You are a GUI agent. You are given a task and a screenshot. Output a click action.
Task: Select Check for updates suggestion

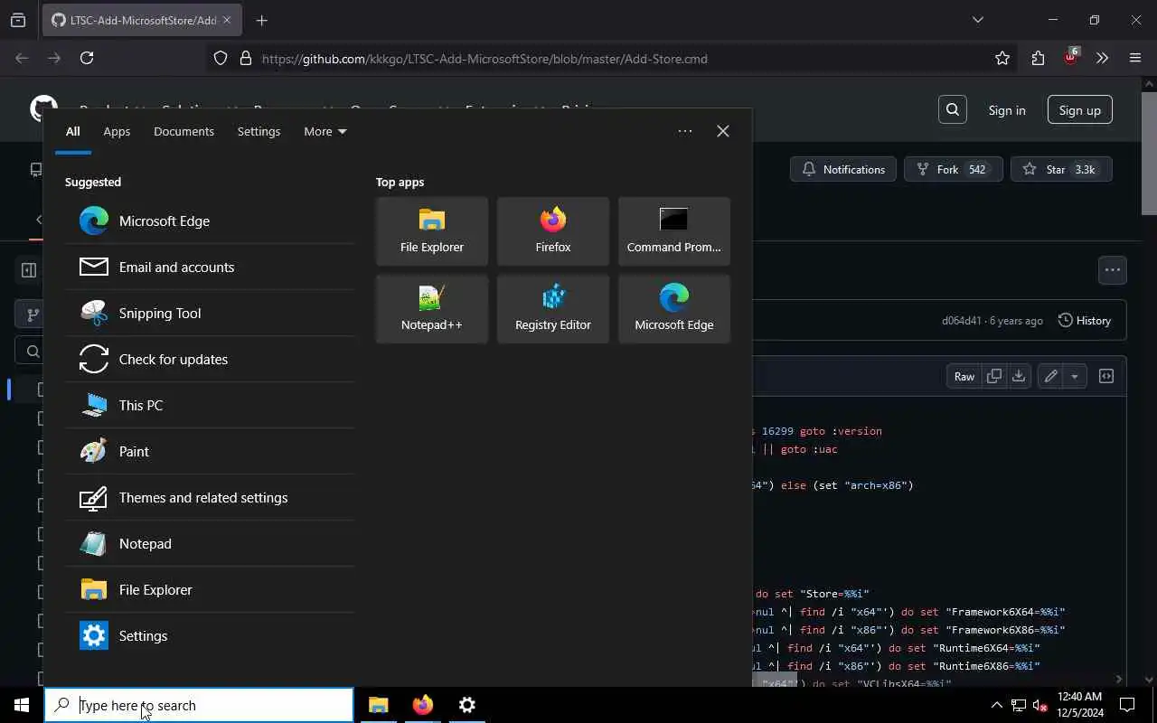point(210,359)
